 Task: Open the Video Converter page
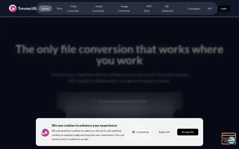[x=73, y=8]
